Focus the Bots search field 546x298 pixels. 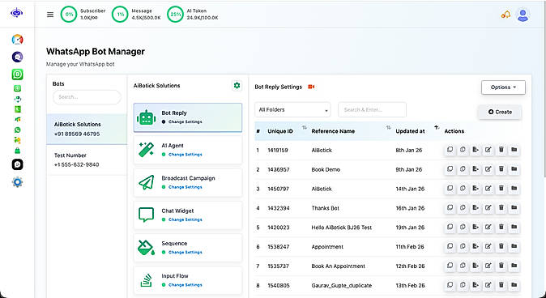coord(87,97)
